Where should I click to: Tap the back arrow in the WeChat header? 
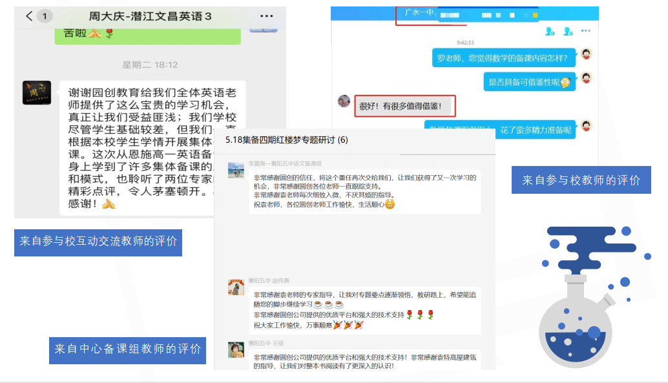(29, 16)
